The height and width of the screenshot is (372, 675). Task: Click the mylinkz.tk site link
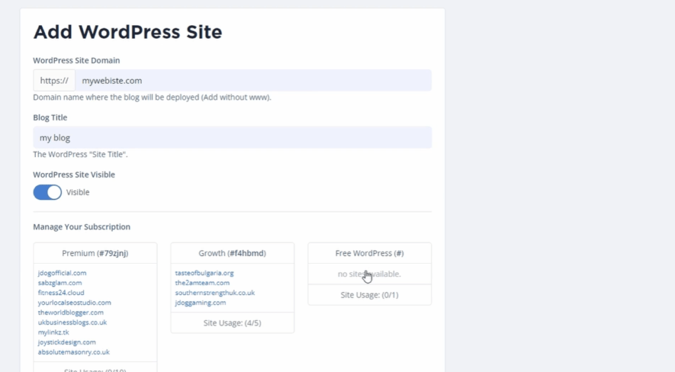(x=53, y=332)
